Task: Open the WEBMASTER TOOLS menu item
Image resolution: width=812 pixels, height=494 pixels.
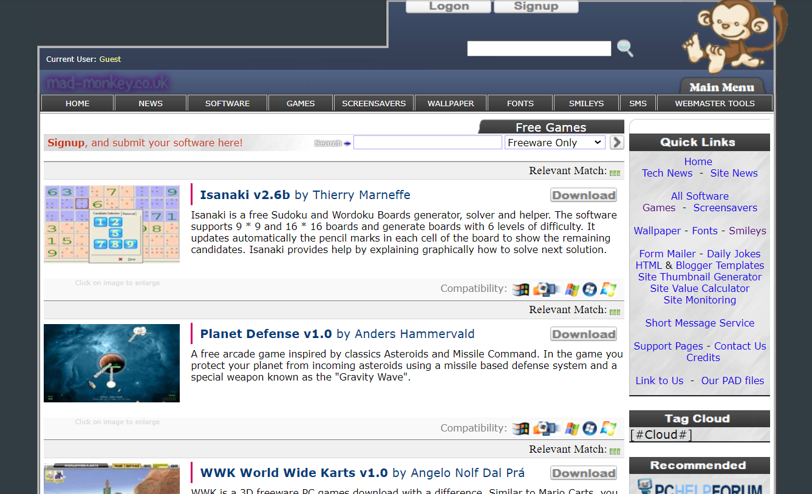Action: click(715, 103)
